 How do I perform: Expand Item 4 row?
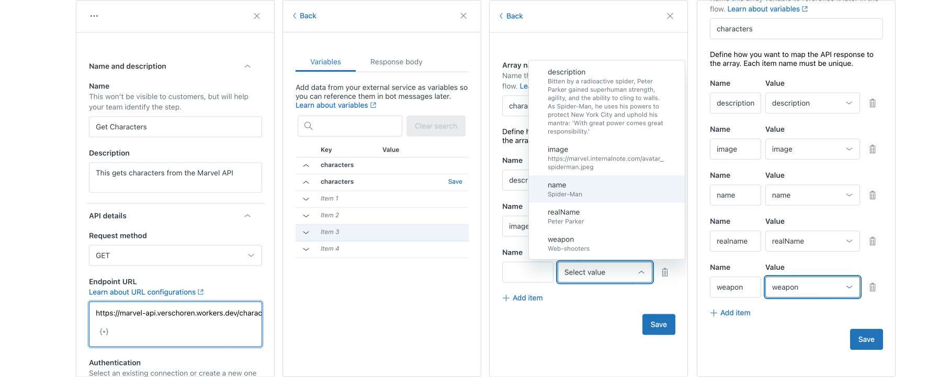pos(306,249)
